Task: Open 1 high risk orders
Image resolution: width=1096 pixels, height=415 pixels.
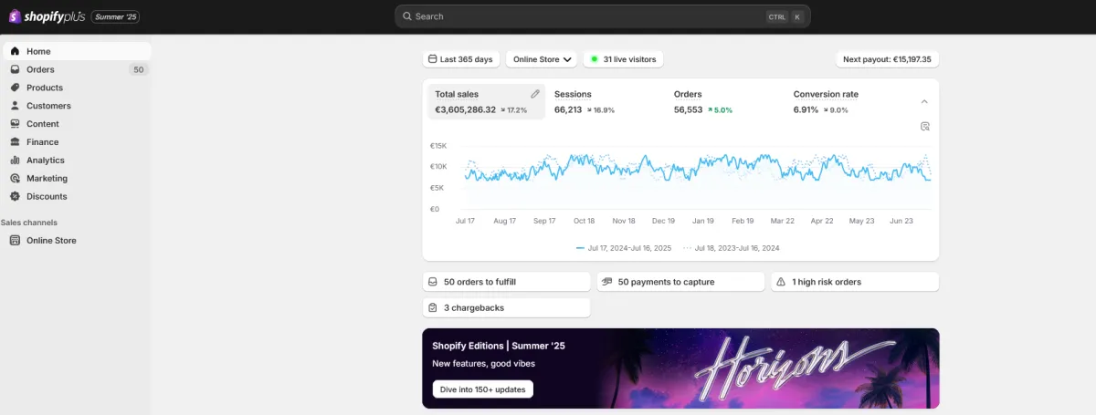Action: tap(855, 282)
